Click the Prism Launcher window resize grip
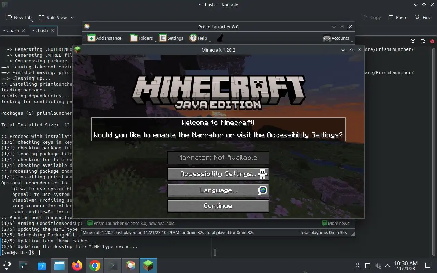Viewport: 437px width, 273px height. click(x=353, y=234)
